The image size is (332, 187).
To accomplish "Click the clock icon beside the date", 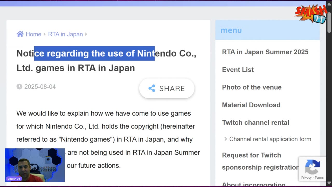I will coord(19,86).
